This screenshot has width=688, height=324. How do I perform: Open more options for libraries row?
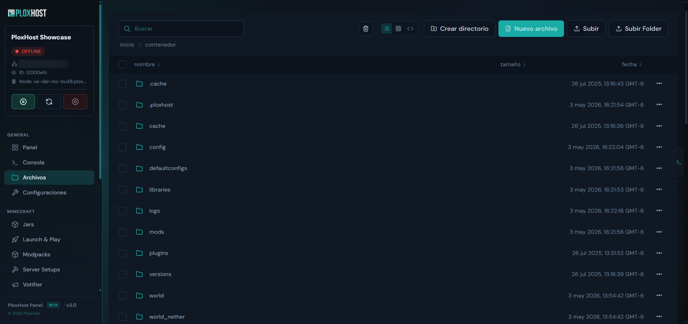point(659,189)
